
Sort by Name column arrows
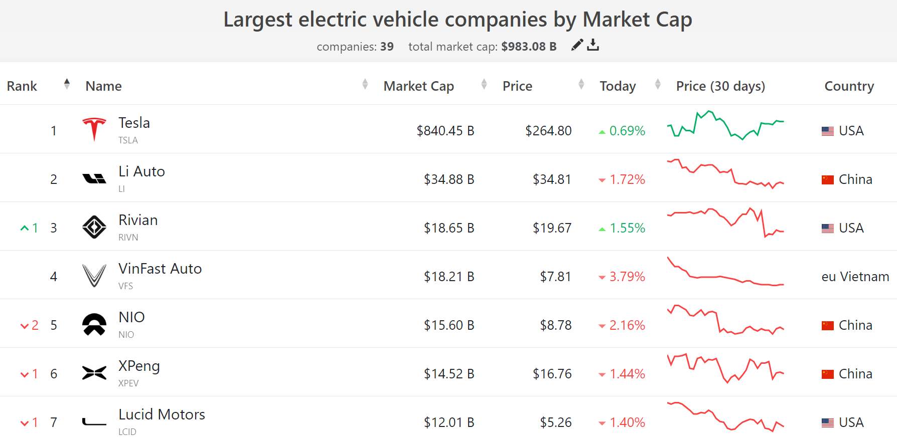tap(365, 84)
